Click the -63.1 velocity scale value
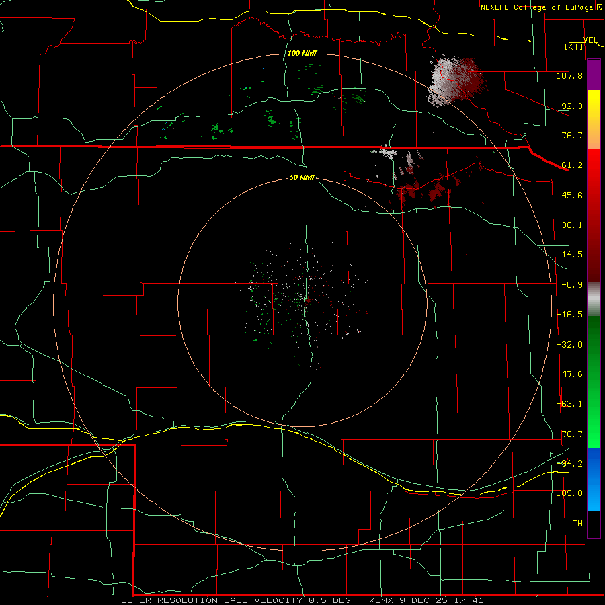This screenshot has height=605, width=605. [x=570, y=404]
